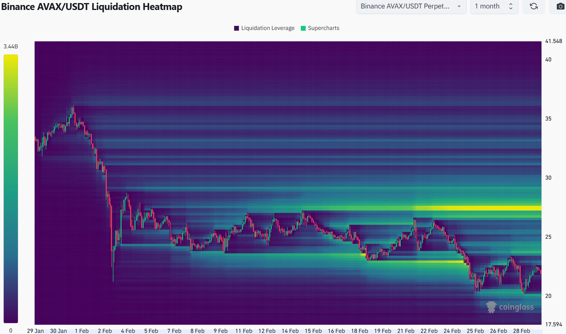Click the 0 minimum scale label
566x334 pixels.
click(x=11, y=331)
